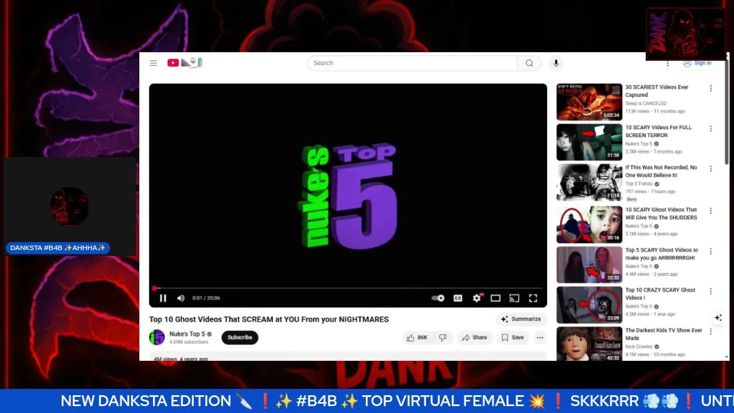Open options for 30 SCARIEST Videos
Image resolution: width=734 pixels, height=413 pixels.
point(710,88)
